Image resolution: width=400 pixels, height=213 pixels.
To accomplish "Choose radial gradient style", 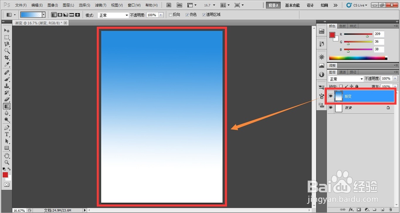I will tap(60, 15).
